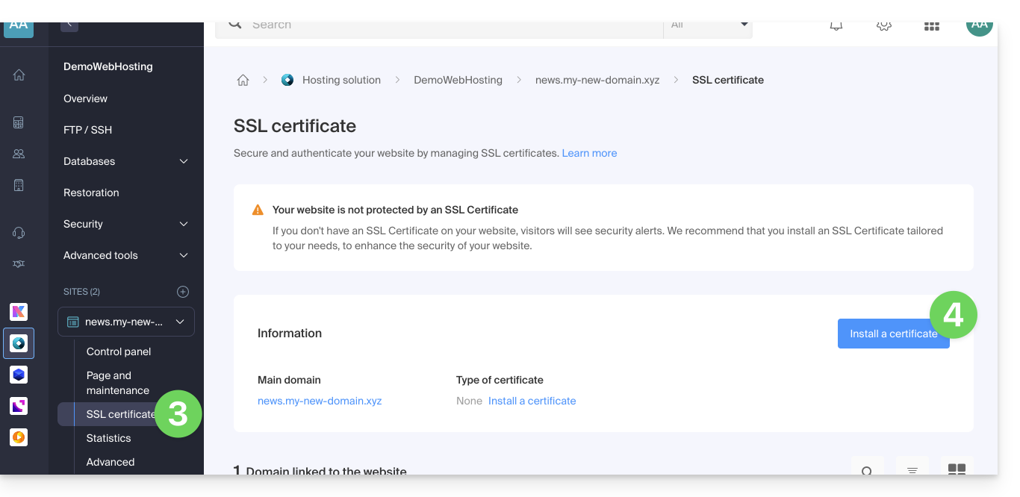Open the apps grid icon
The height and width of the screenshot is (497, 1020).
(931, 25)
